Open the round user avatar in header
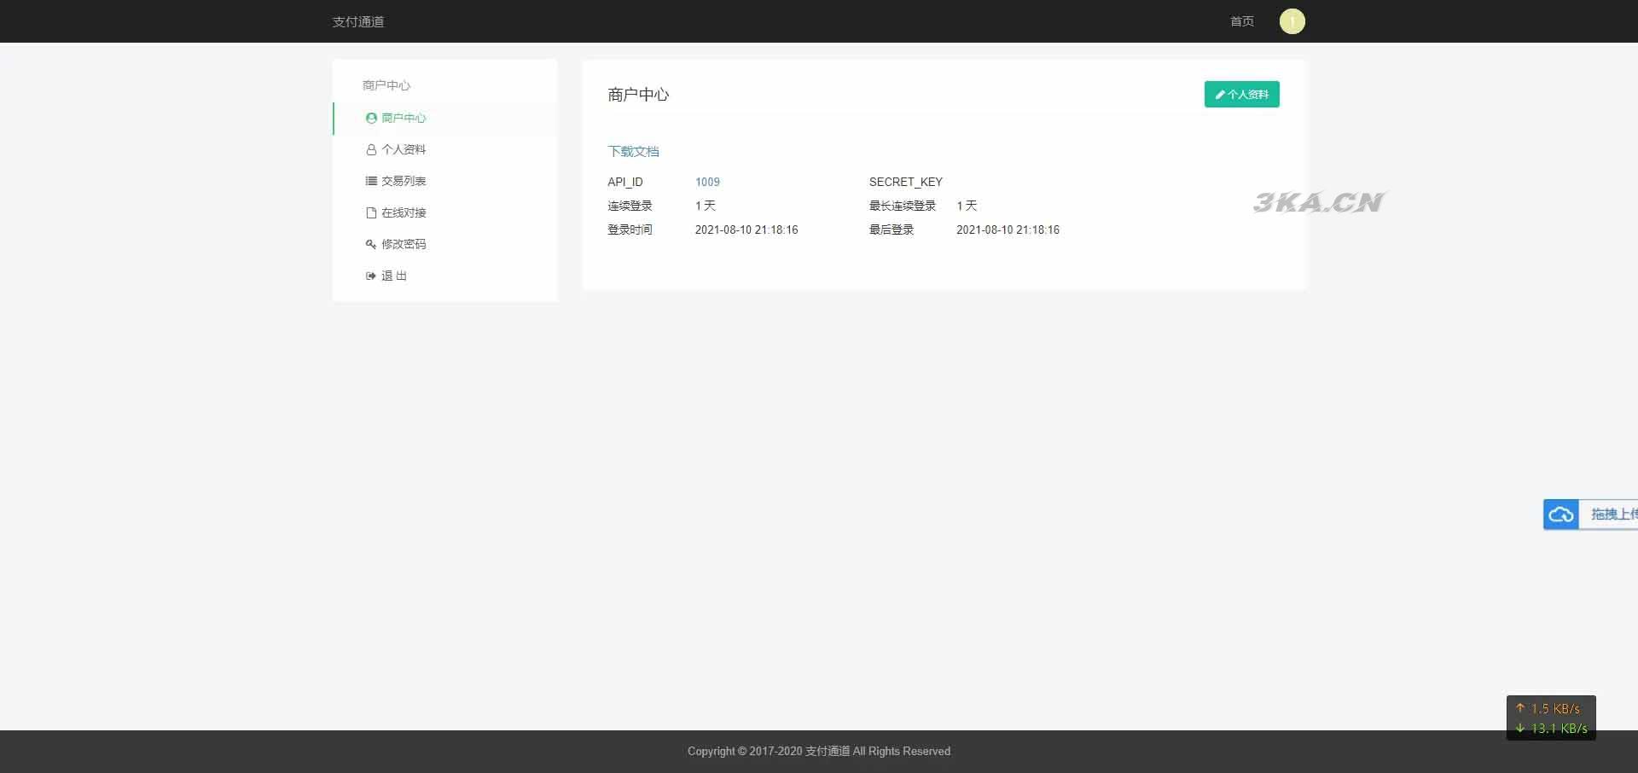The height and width of the screenshot is (773, 1638). 1292,21
